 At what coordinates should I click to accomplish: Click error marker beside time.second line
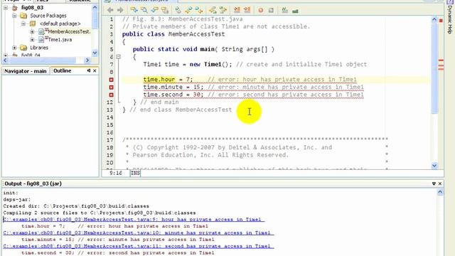111,95
